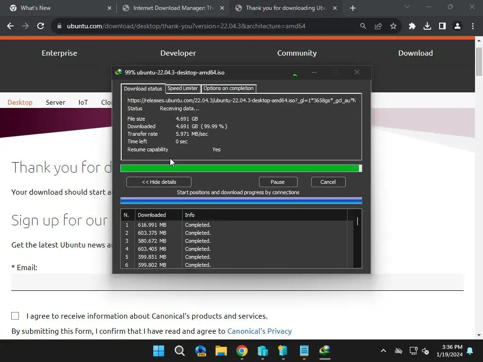Open Download in Ubuntu navigation
This screenshot has height=362, width=483.
point(416,53)
